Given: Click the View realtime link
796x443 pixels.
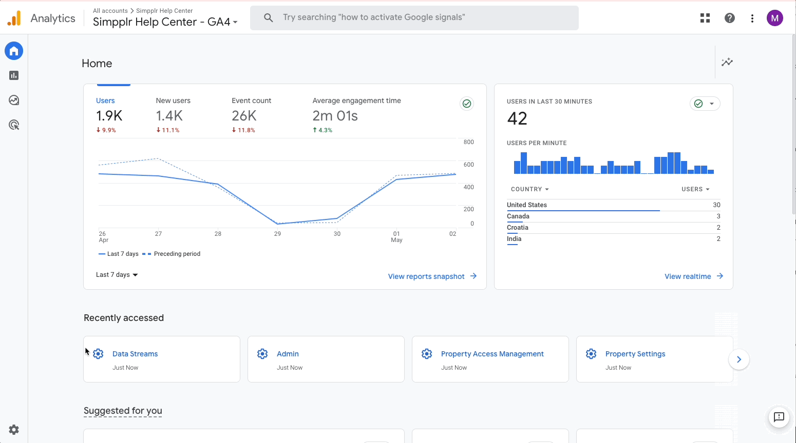Looking at the screenshot, I should pos(688,276).
